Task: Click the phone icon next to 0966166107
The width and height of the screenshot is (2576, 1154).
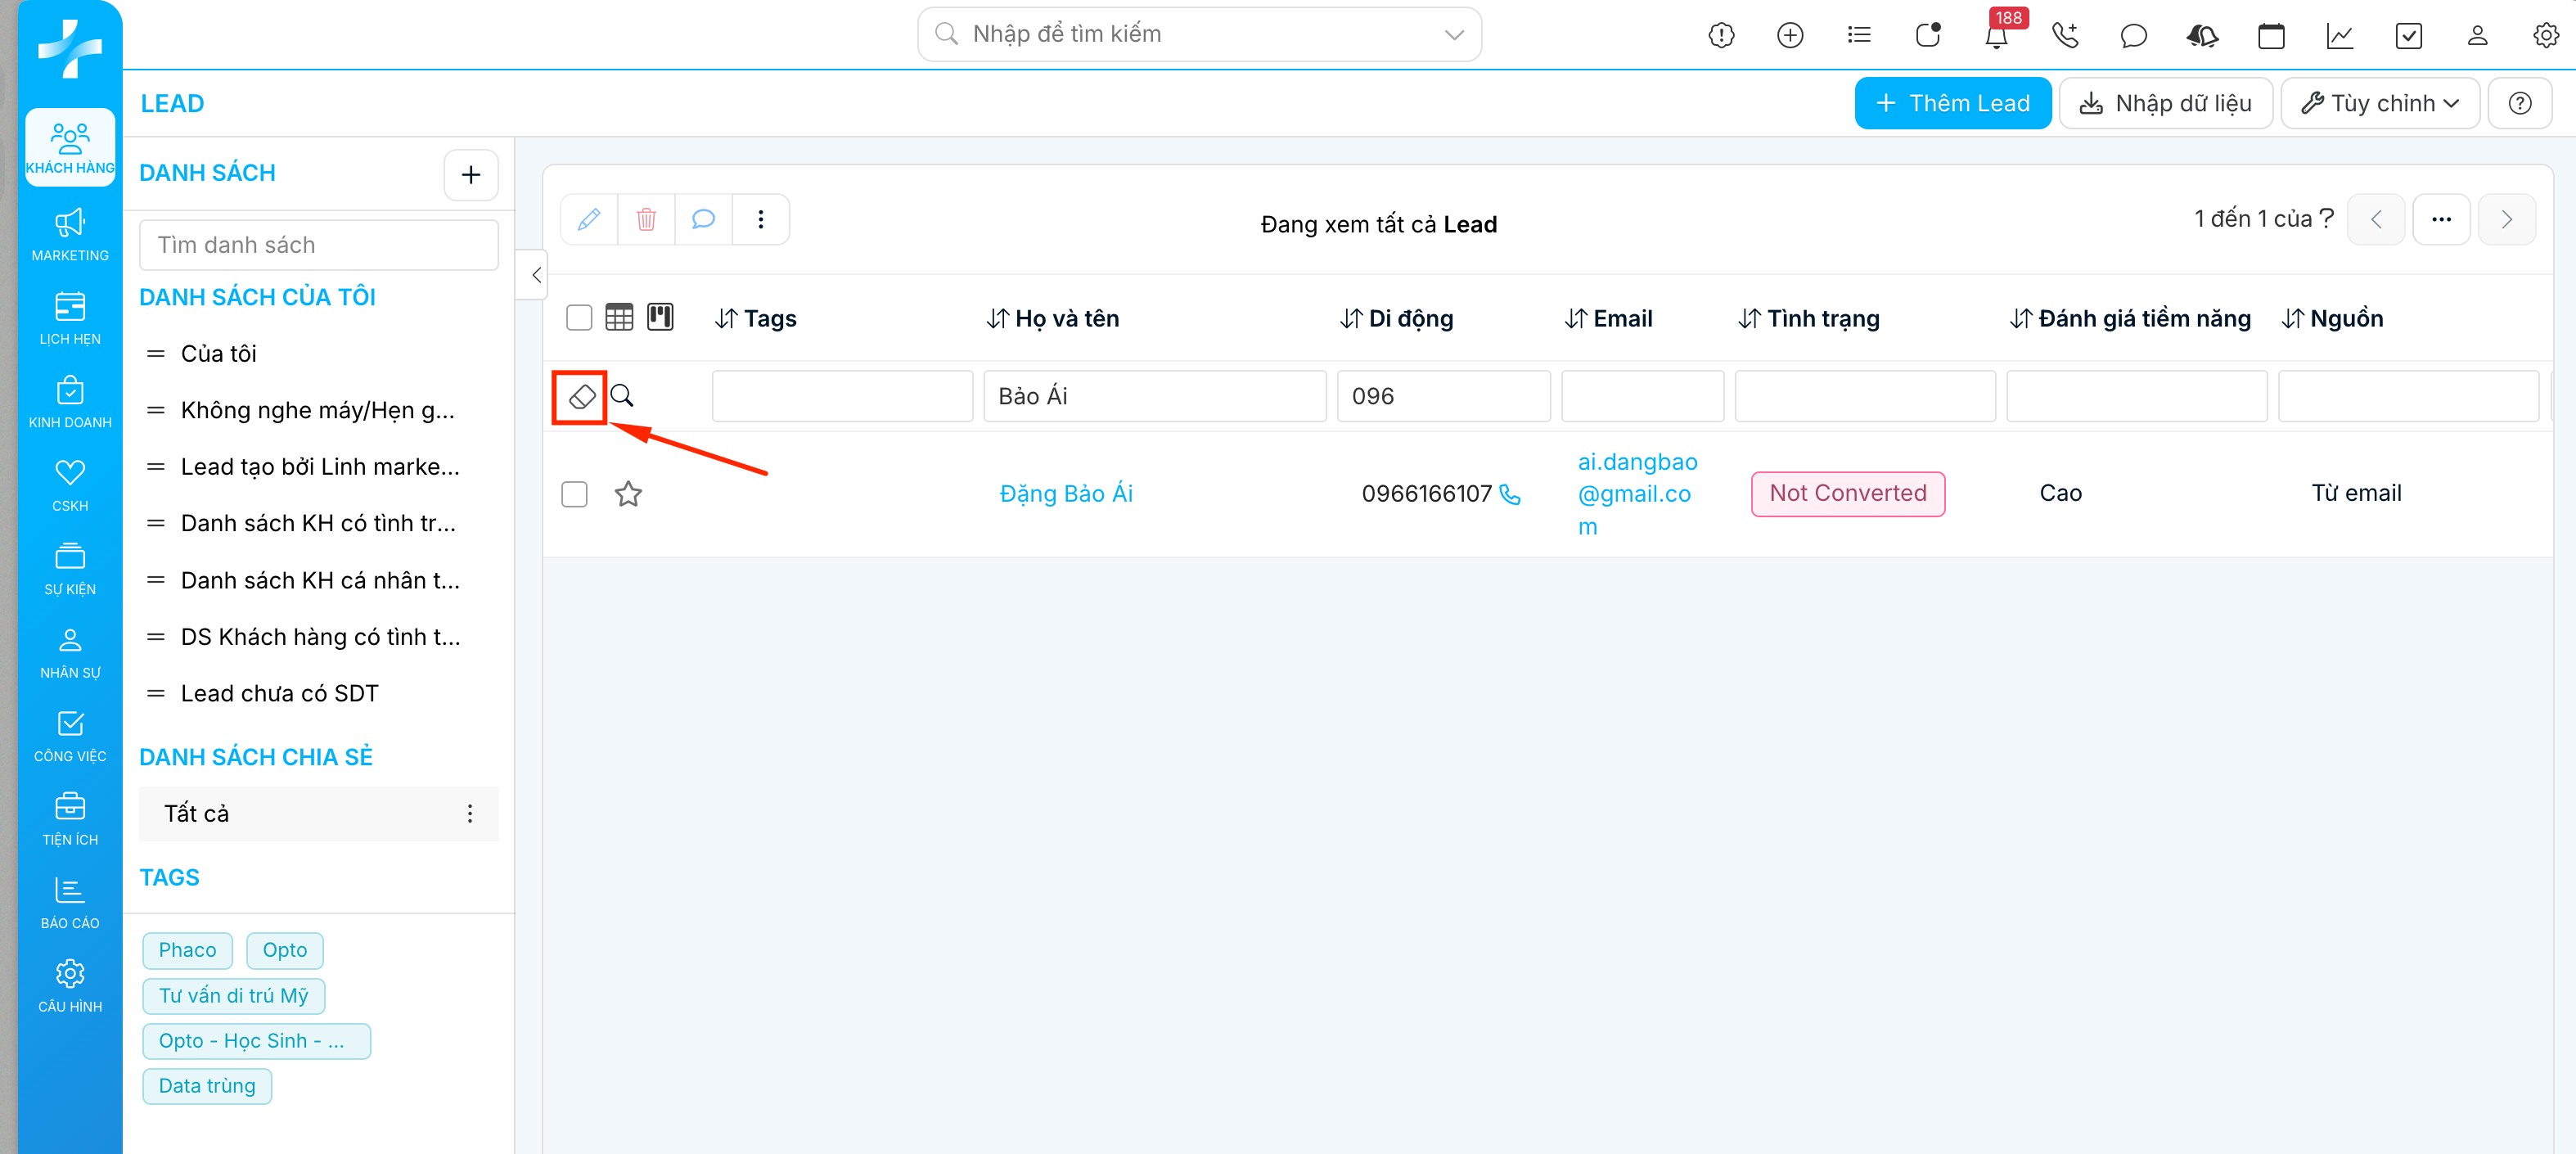Action: pyautogui.click(x=1510, y=495)
